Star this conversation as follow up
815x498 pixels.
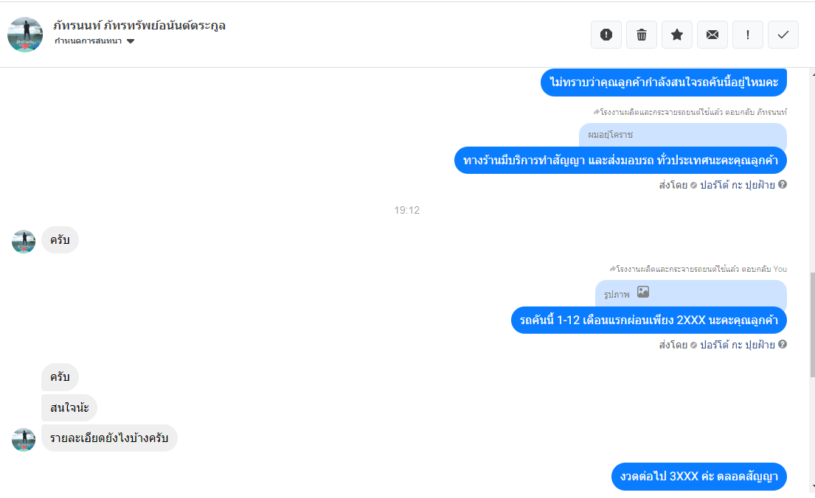677,35
